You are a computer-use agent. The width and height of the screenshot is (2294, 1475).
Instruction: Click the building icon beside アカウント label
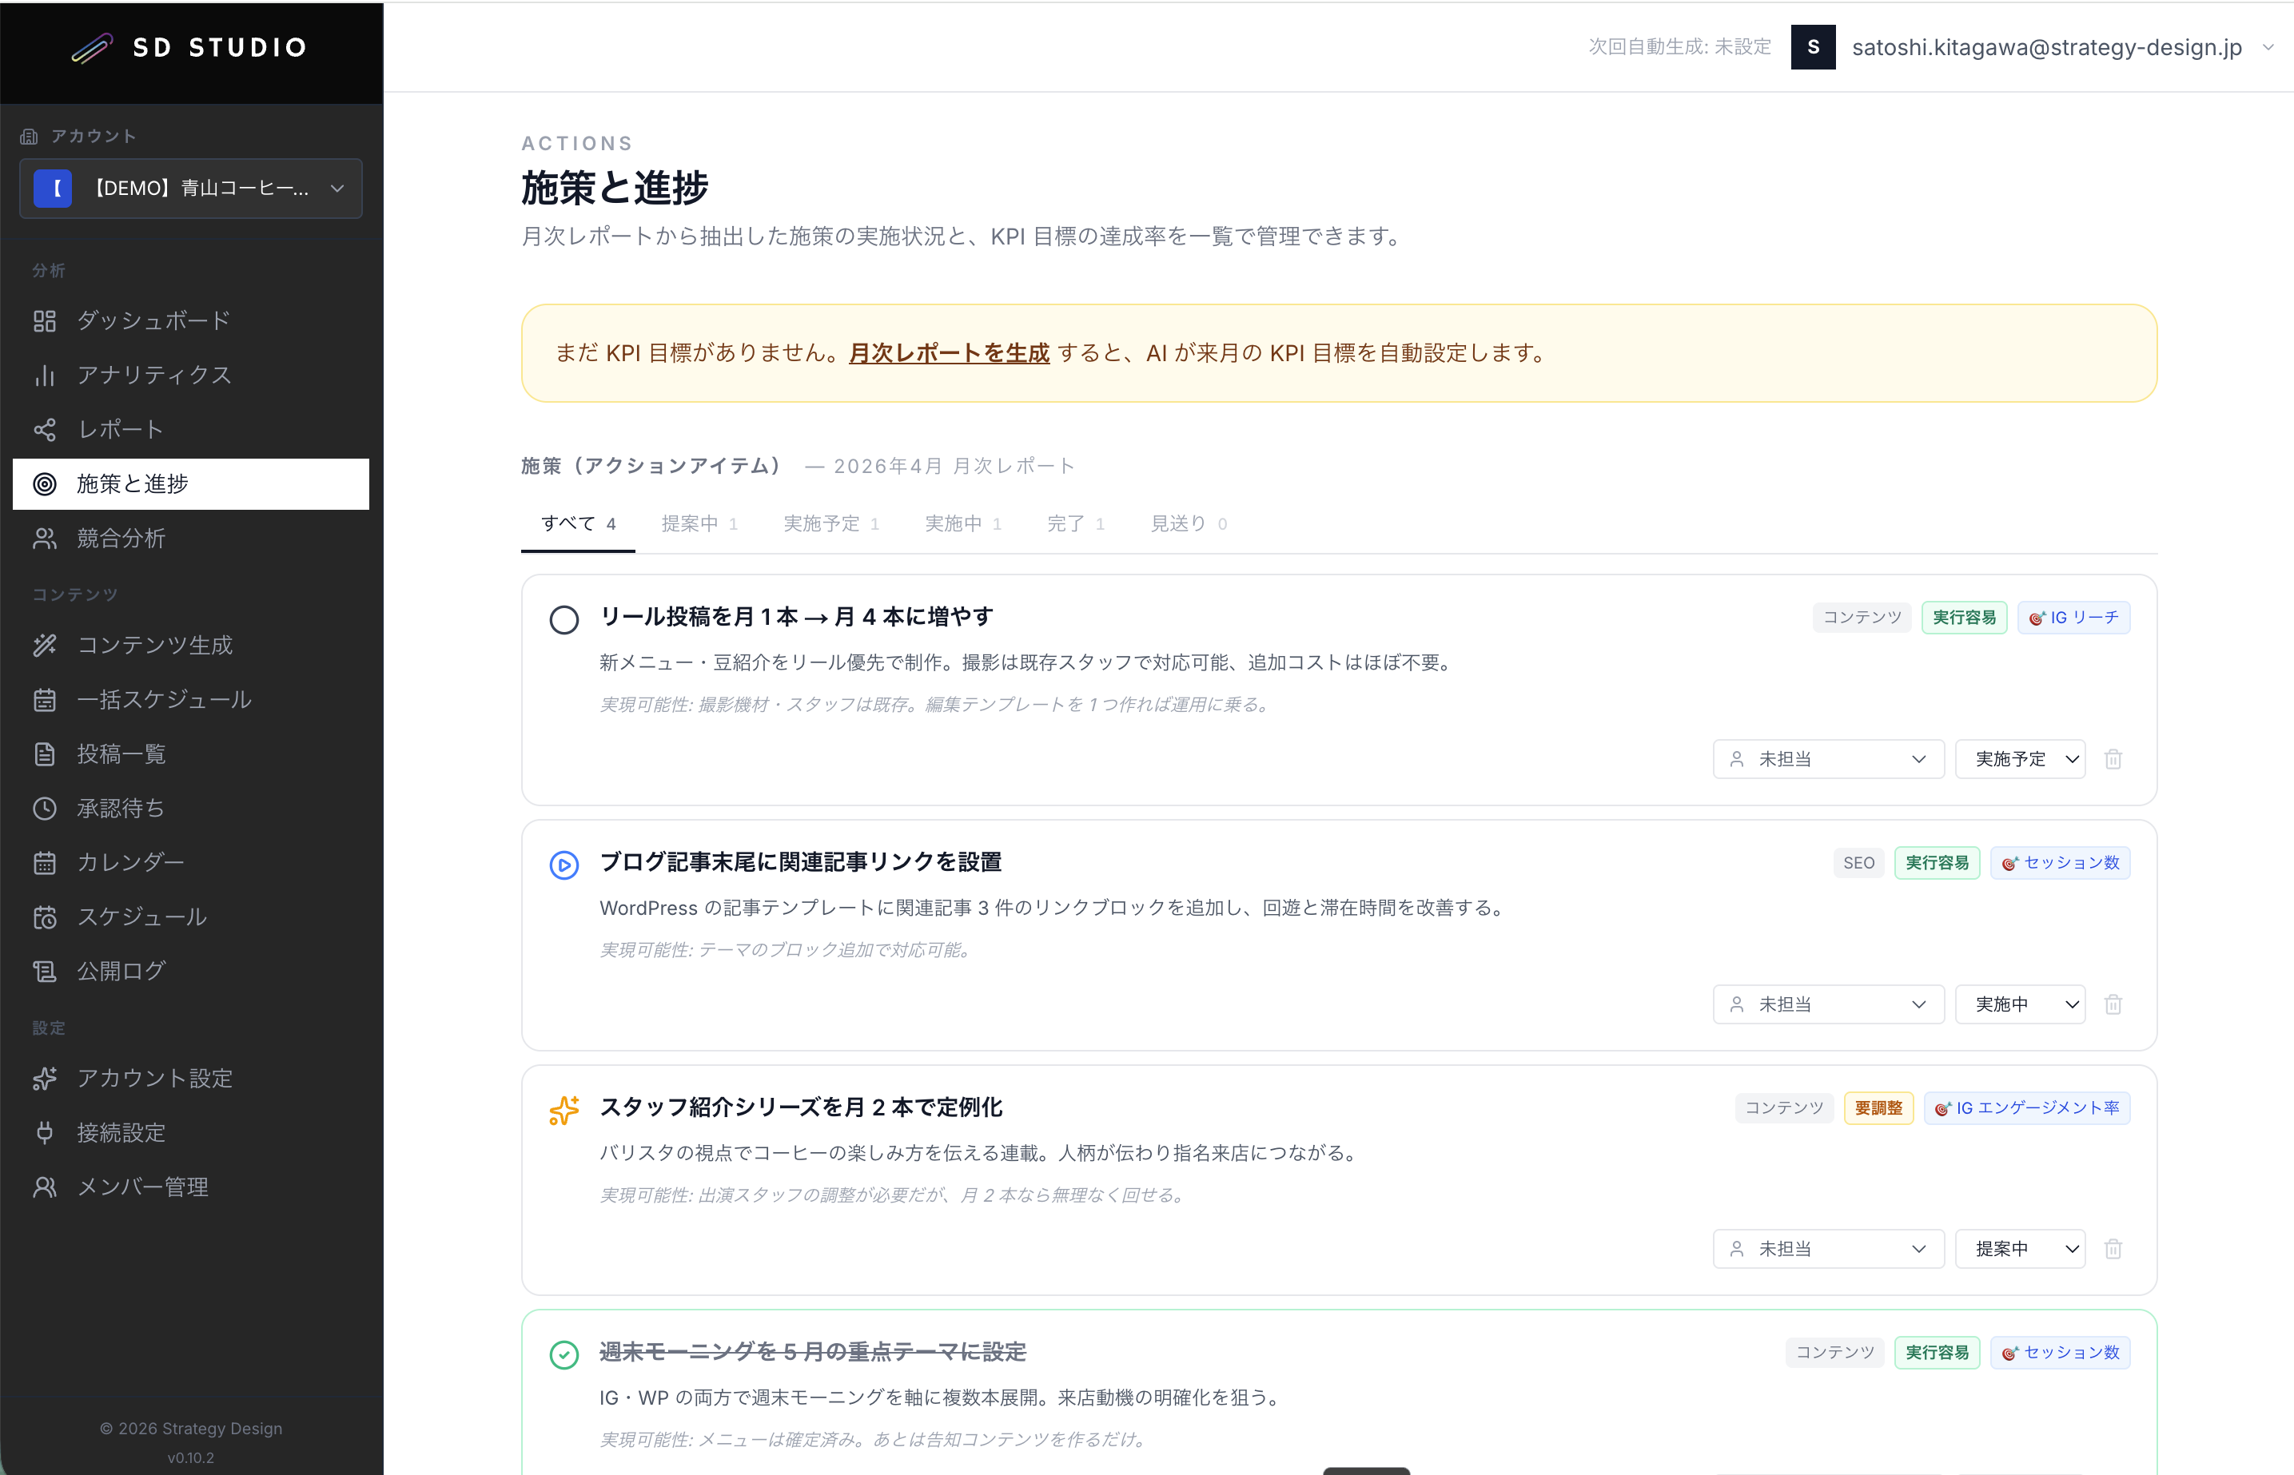click(x=29, y=137)
